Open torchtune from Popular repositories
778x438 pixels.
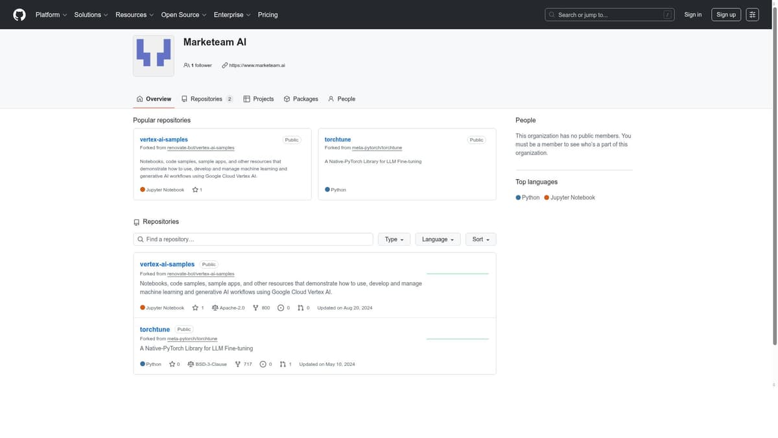(x=338, y=140)
